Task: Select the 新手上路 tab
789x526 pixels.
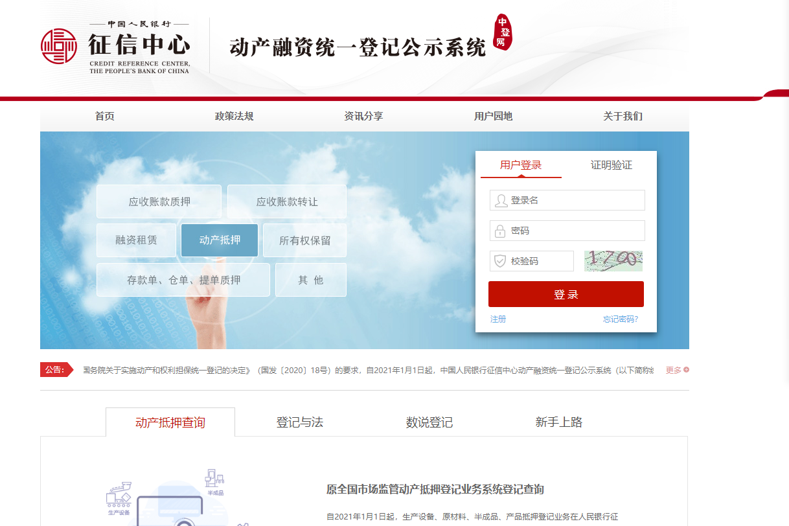Action: click(559, 422)
